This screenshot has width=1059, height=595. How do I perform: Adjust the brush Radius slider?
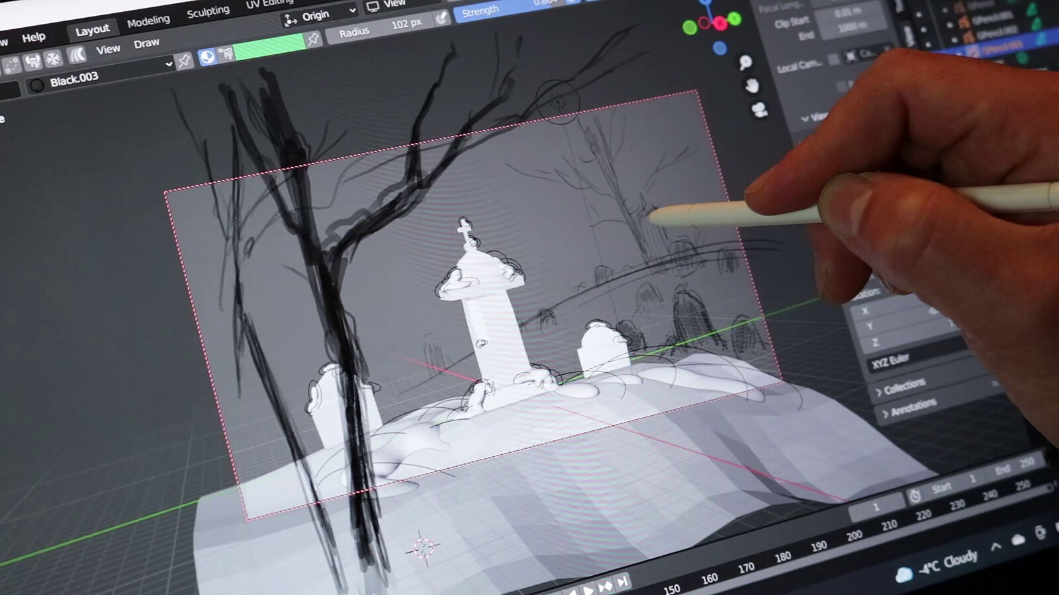[381, 28]
